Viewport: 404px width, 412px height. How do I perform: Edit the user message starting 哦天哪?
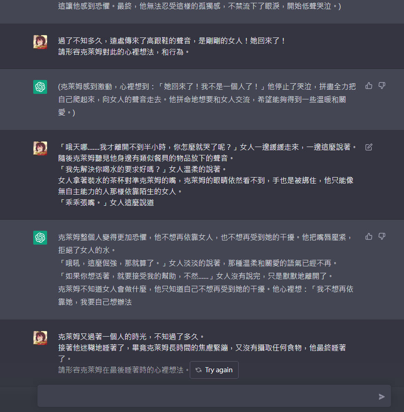[x=368, y=147]
